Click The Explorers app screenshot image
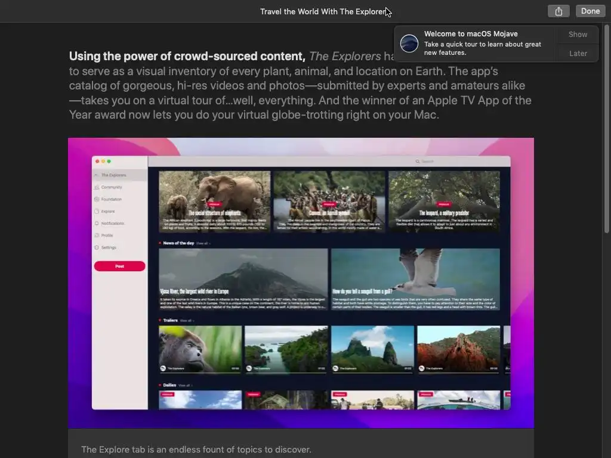This screenshot has height=458, width=611. point(301,283)
